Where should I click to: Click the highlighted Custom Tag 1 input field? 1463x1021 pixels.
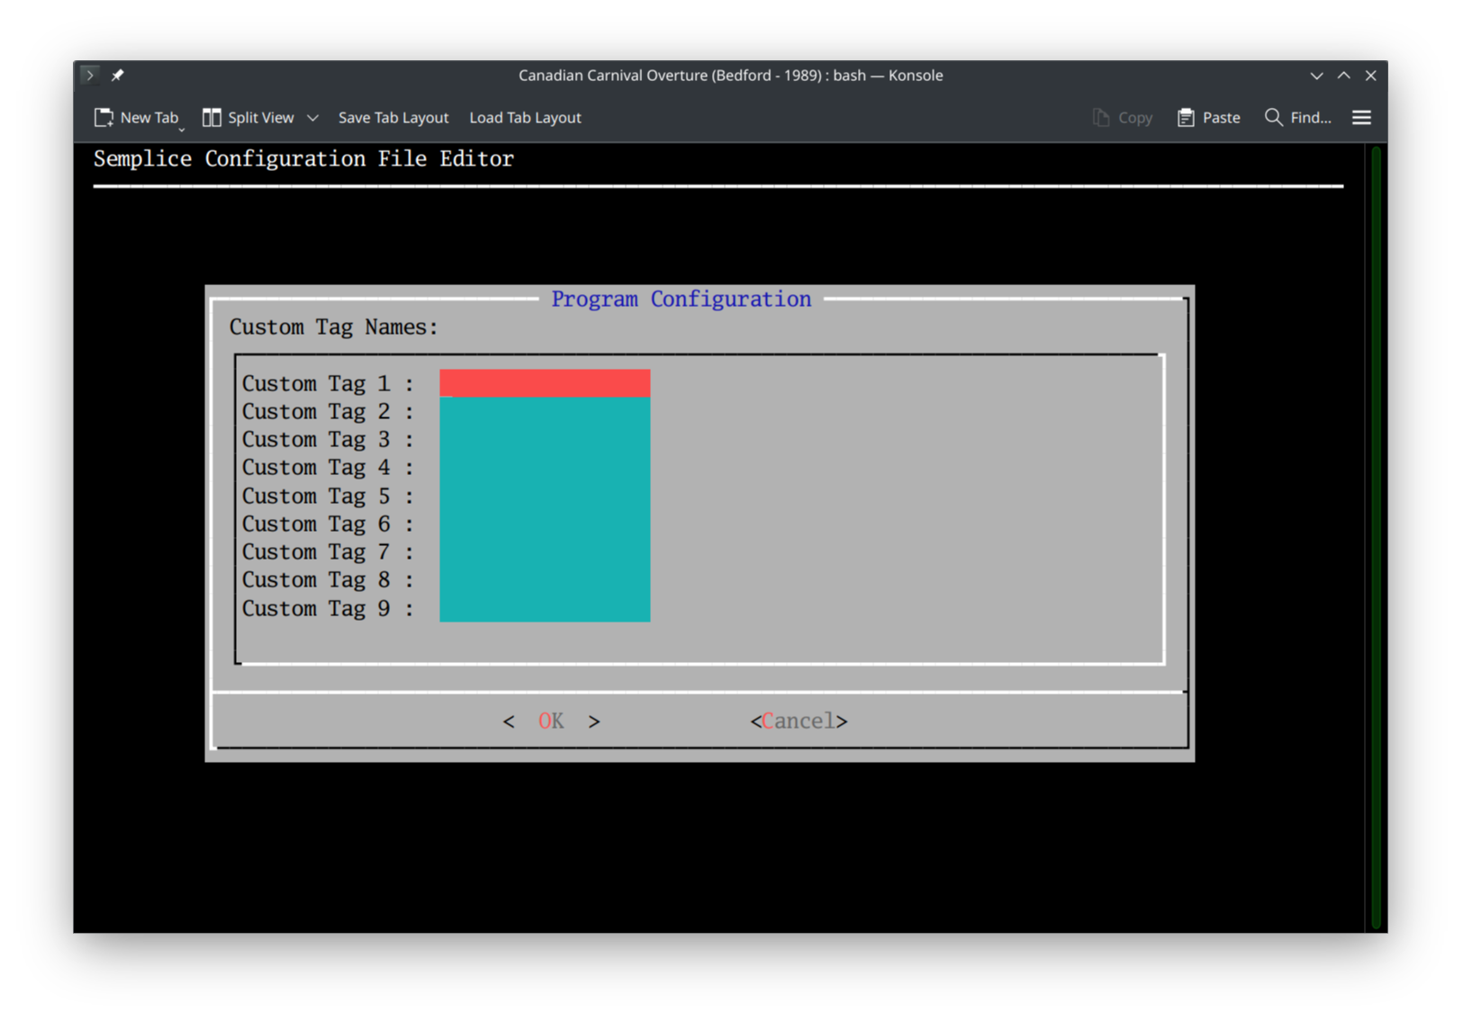(x=544, y=382)
